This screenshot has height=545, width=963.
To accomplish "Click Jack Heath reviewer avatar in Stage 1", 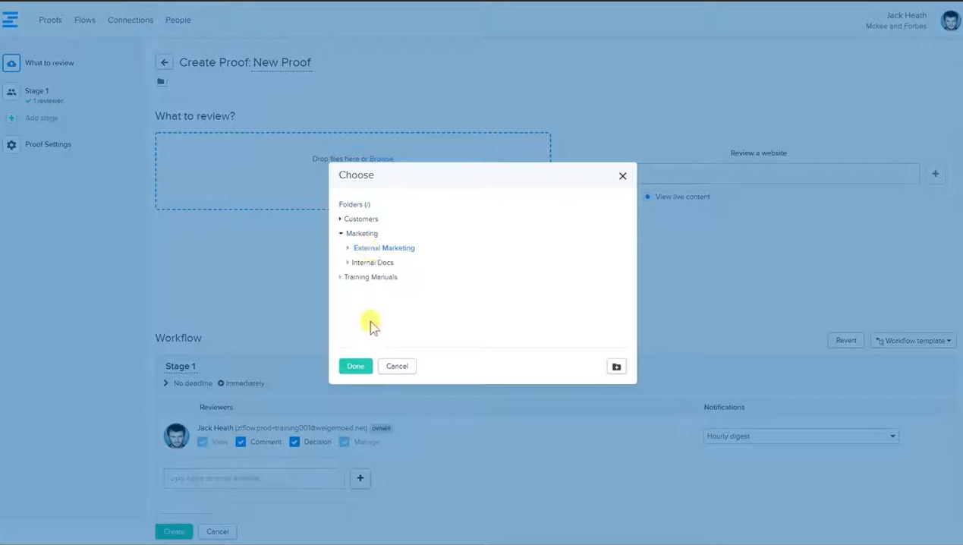I will pos(176,436).
